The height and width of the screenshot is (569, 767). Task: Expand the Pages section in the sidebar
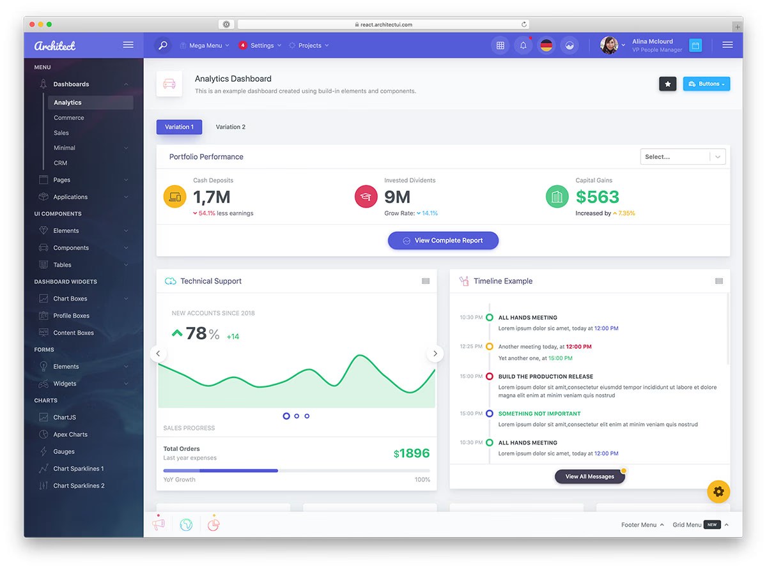click(x=61, y=179)
